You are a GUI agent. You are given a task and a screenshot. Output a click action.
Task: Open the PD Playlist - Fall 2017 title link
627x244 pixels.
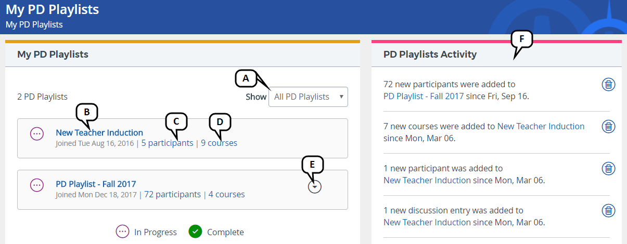click(96, 184)
